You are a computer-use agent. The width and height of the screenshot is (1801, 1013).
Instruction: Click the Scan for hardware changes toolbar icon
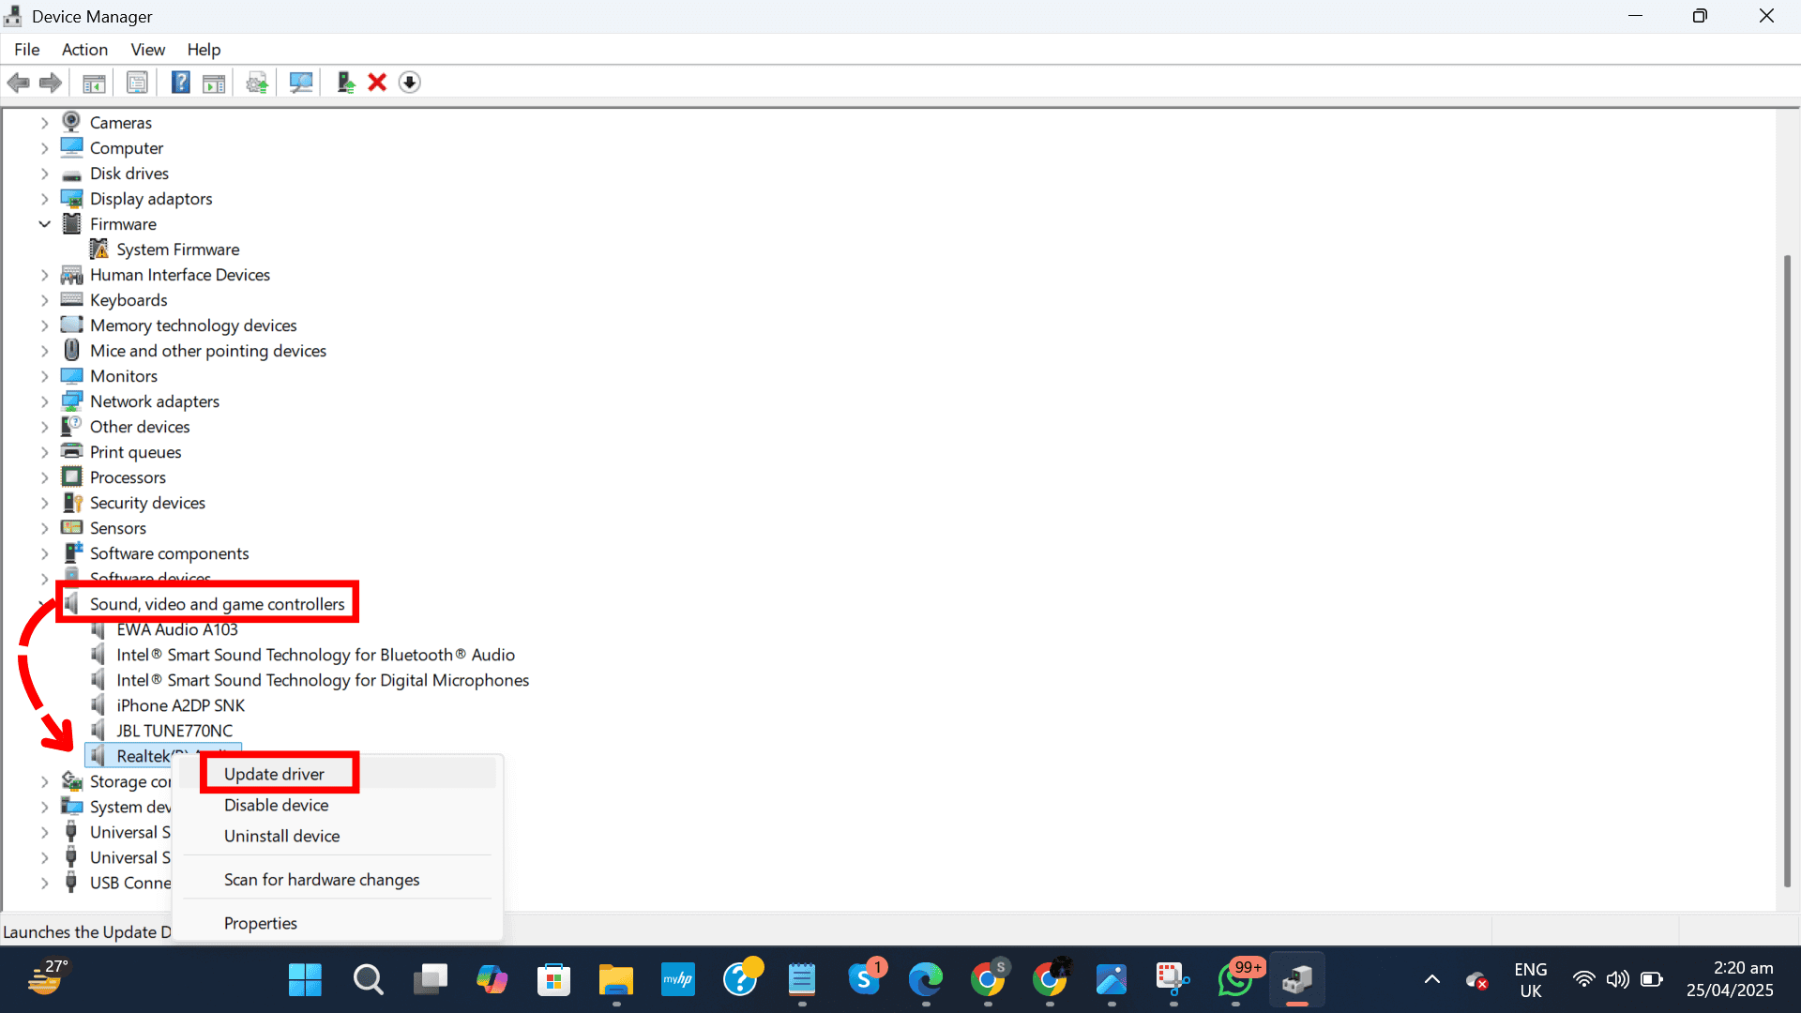300,83
